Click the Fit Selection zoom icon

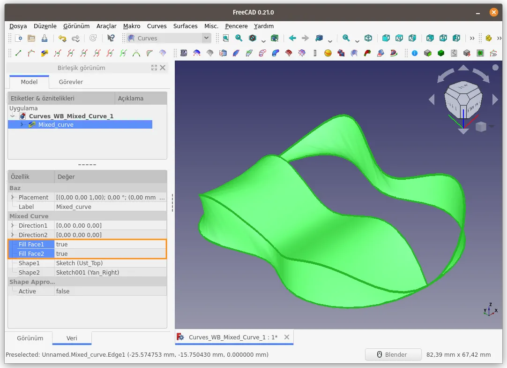pos(239,38)
